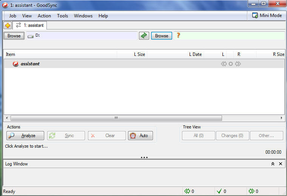Browse for the right folder
The height and width of the screenshot is (196, 287).
pos(162,35)
